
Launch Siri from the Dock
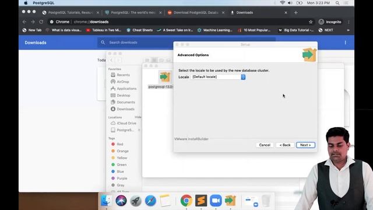point(121,201)
